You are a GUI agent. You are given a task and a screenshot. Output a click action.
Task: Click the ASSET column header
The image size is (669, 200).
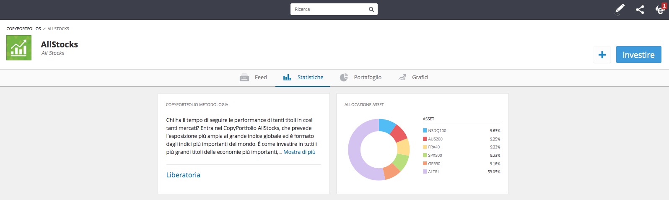[x=428, y=119]
